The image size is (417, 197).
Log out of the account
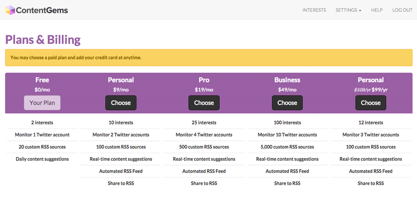(402, 10)
